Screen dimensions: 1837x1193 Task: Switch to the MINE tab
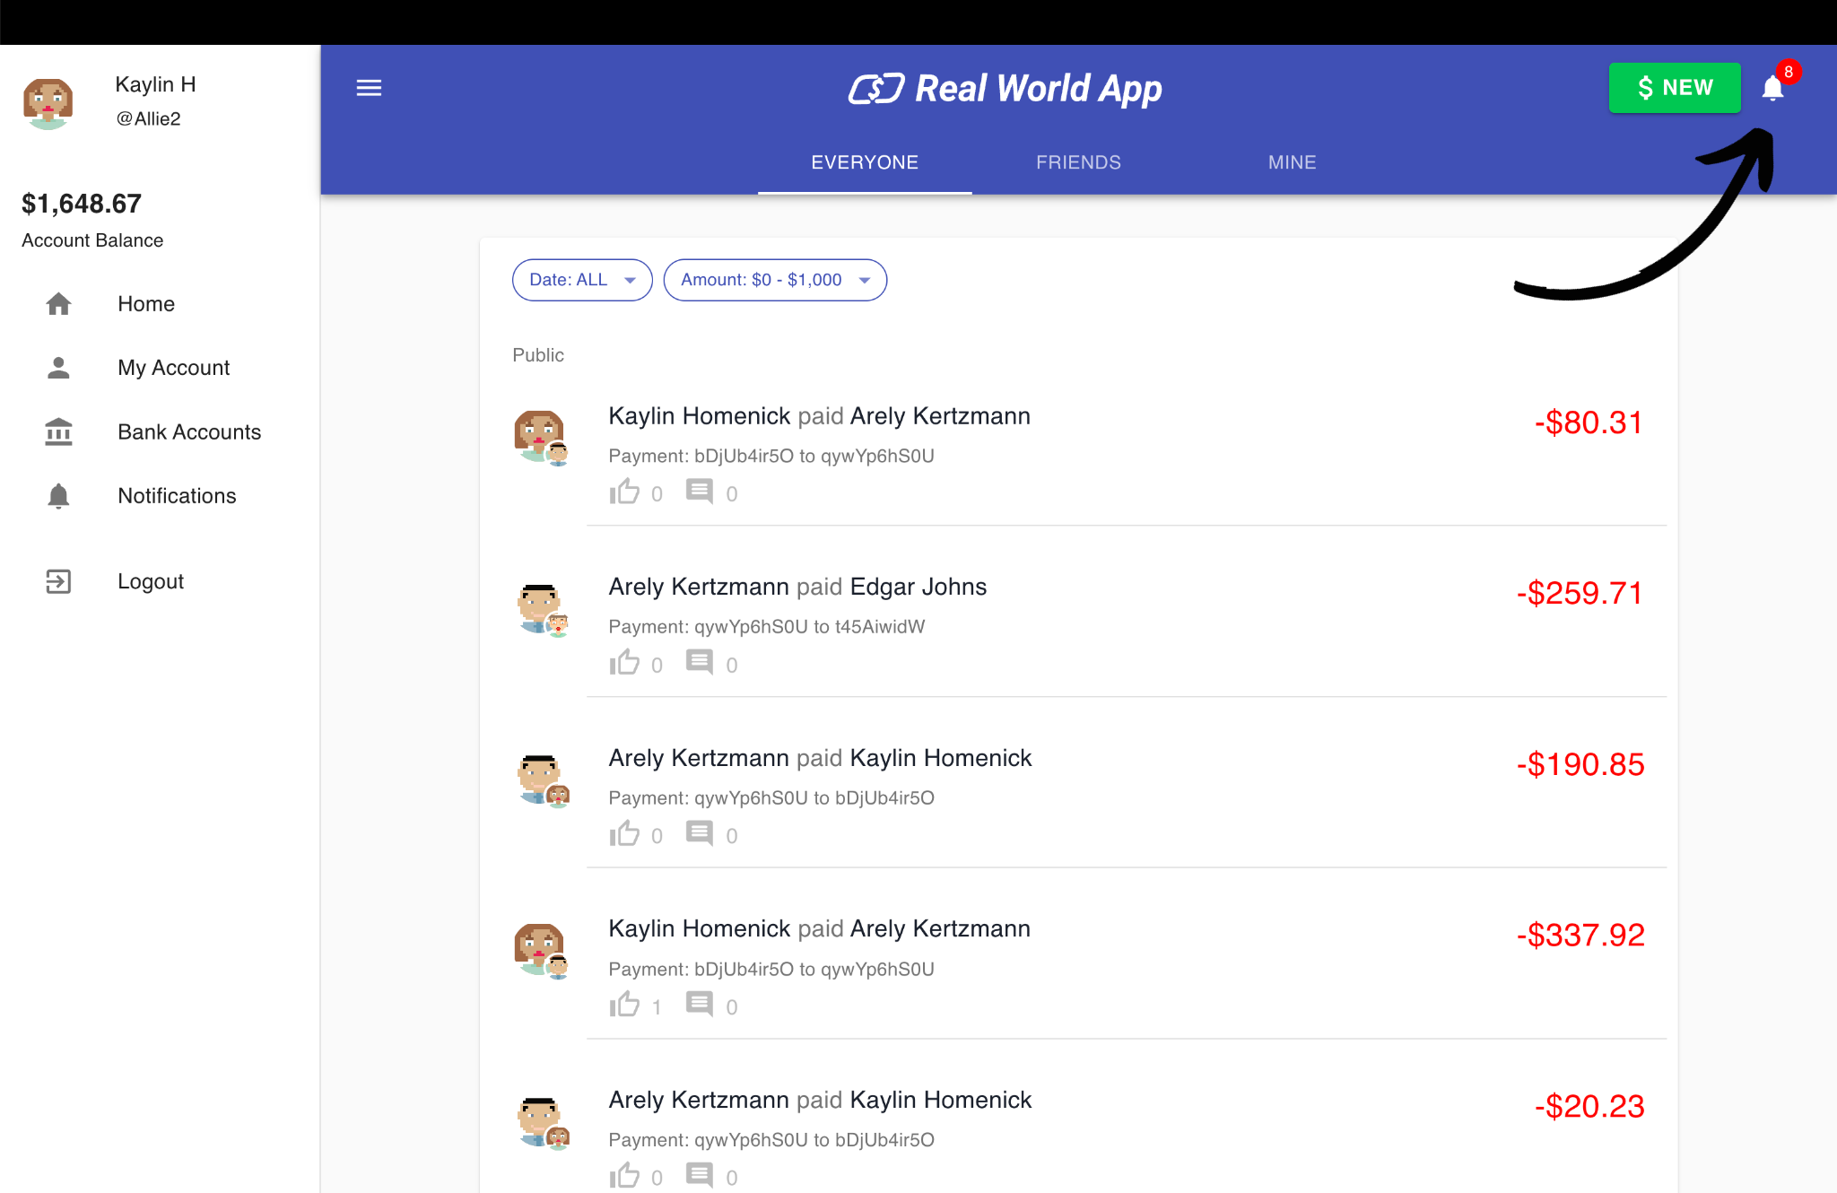(1291, 161)
